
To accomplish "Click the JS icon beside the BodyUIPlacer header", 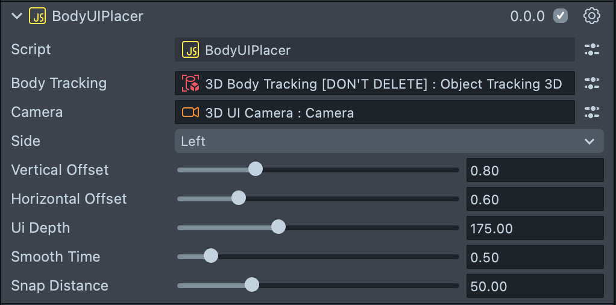I will [37, 16].
